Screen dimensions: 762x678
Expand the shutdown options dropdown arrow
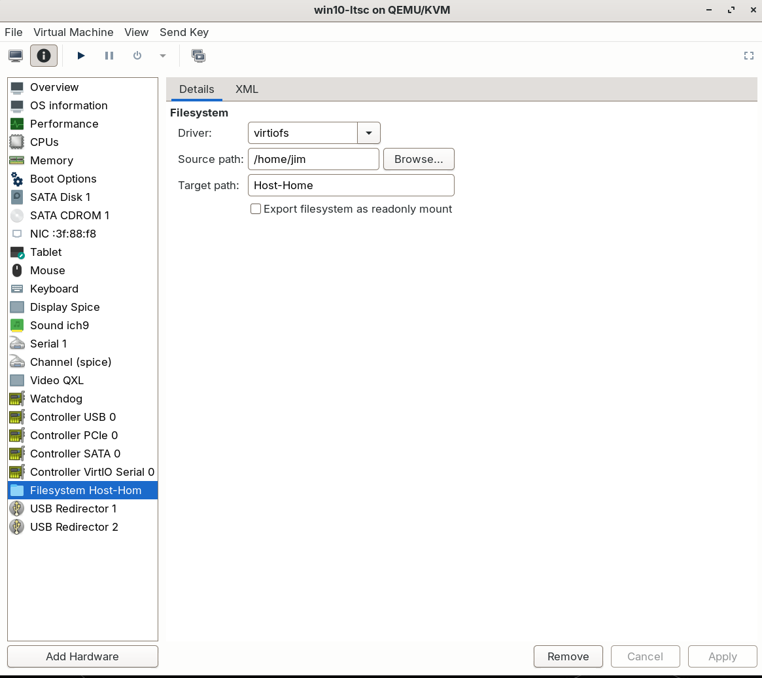163,56
